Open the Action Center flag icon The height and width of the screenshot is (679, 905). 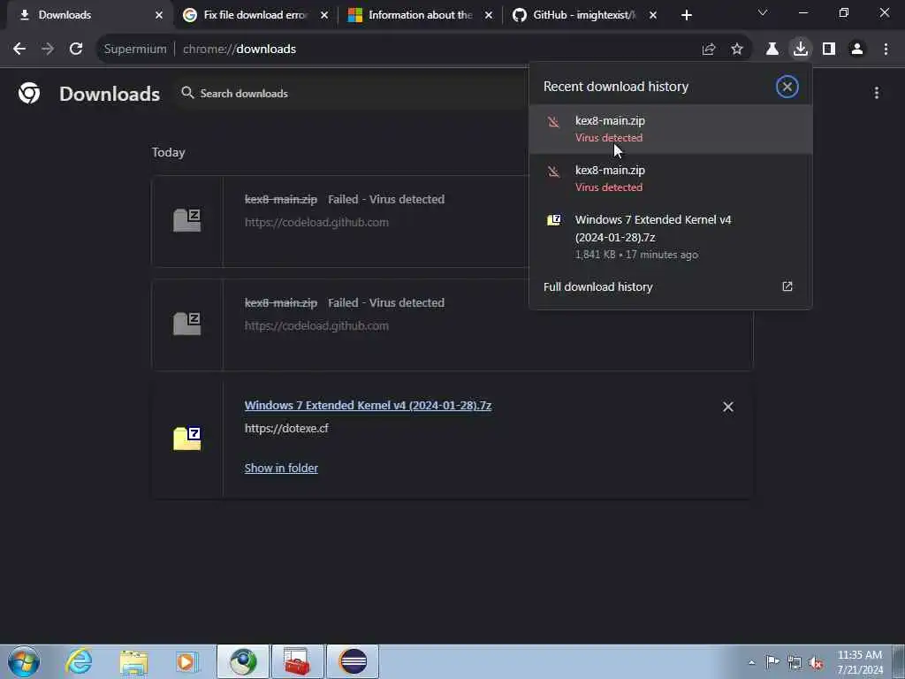(772, 661)
